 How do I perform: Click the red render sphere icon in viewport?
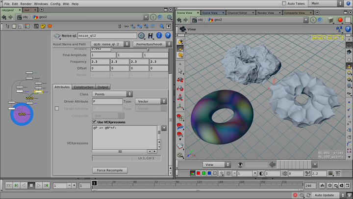click(341, 20)
